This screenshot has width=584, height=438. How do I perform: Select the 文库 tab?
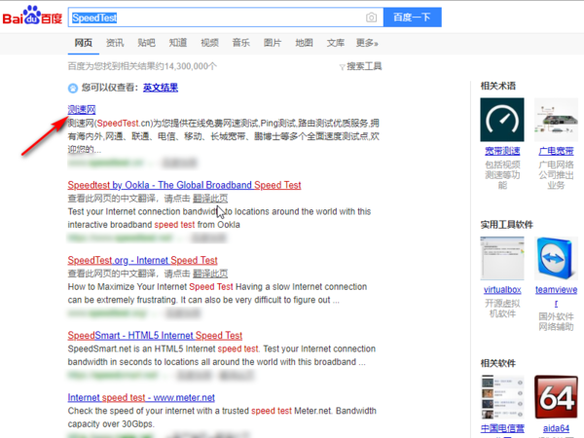click(336, 43)
